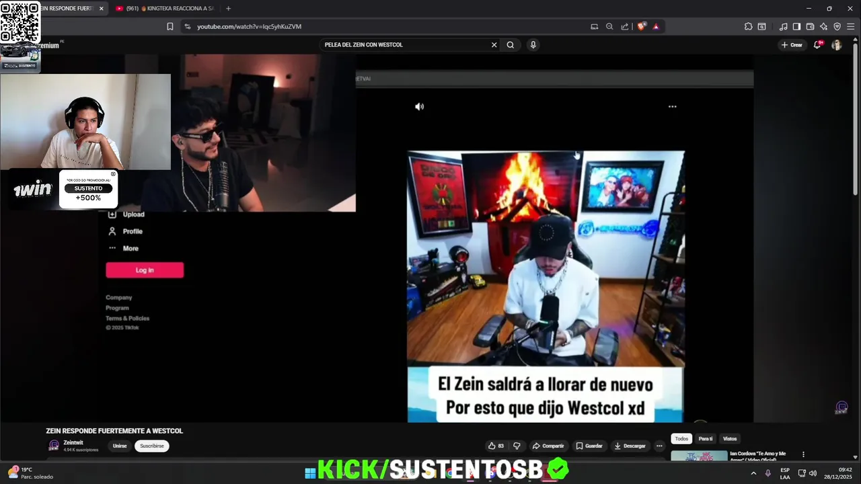Open Brave VPN shield icon
This screenshot has width=861, height=484.
837,26
